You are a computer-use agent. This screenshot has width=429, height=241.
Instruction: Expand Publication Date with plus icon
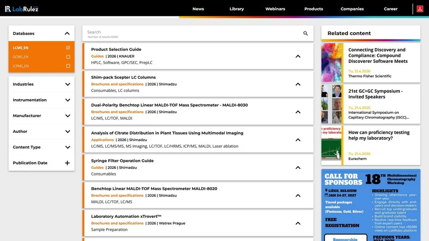pos(67,163)
